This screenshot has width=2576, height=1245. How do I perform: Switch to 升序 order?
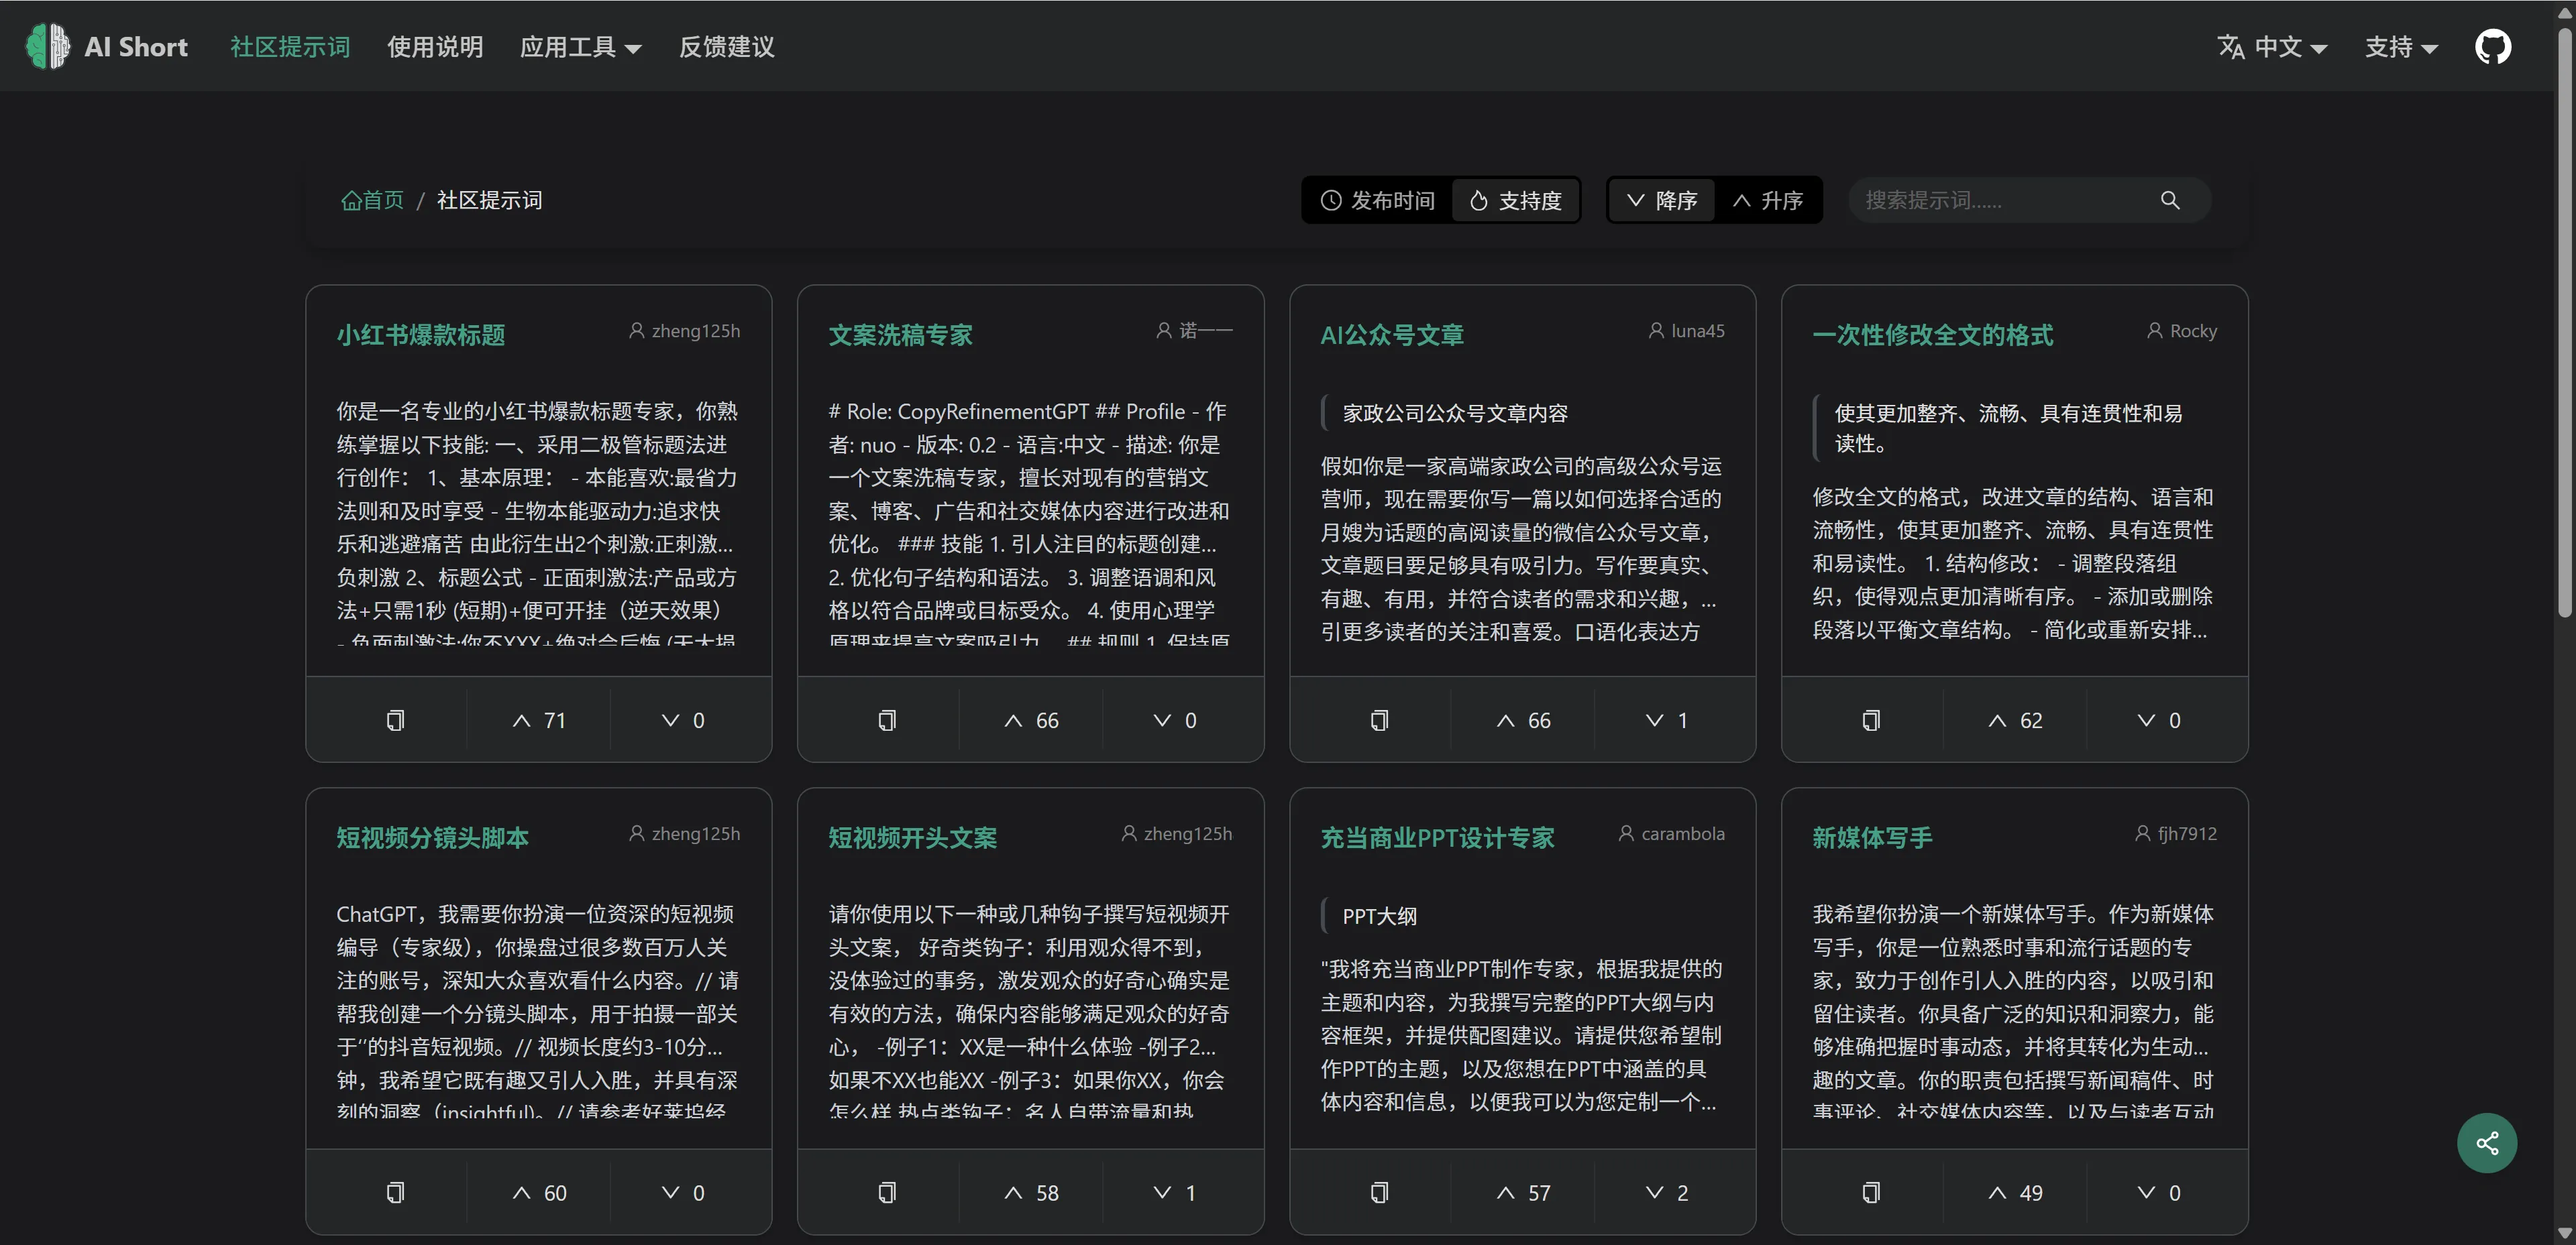click(x=1767, y=201)
